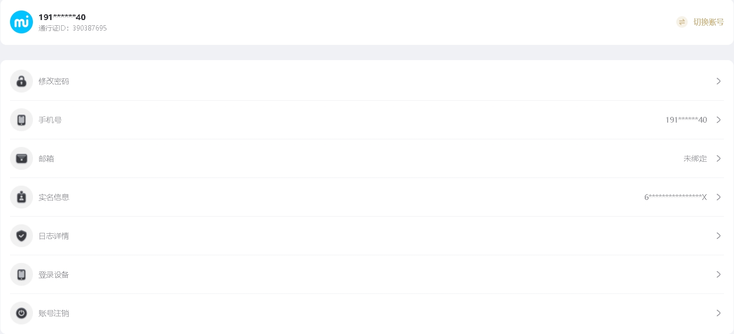Expand the 邮箱 row chevron arrow
This screenshot has width=734, height=334.
718,158
